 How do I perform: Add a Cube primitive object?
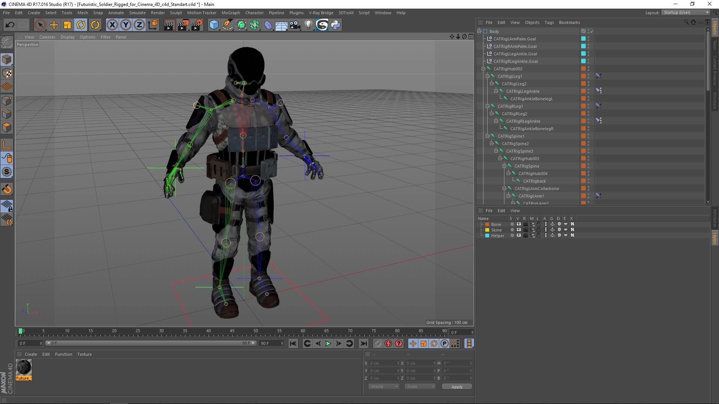pyautogui.click(x=214, y=25)
